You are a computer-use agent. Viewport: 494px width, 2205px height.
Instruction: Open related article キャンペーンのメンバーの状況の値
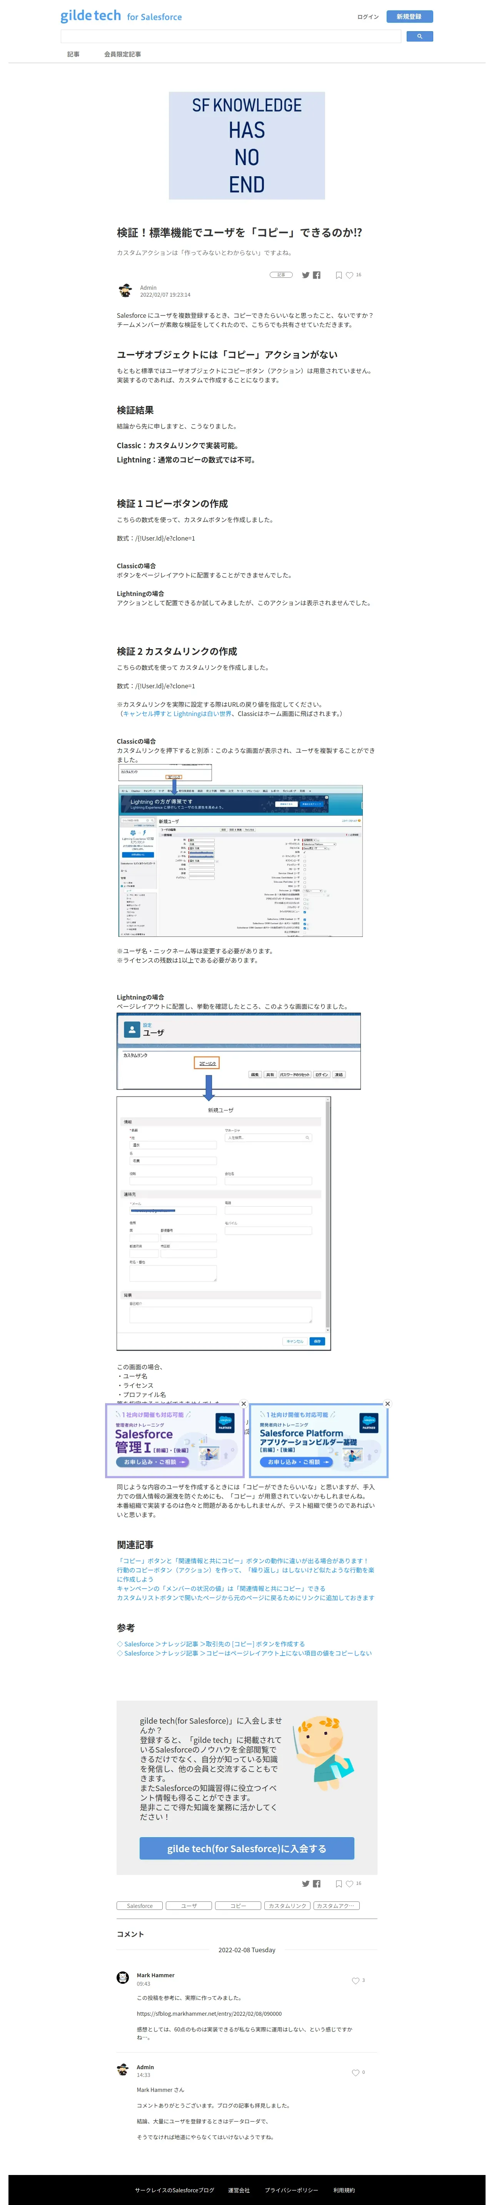pyautogui.click(x=221, y=1588)
